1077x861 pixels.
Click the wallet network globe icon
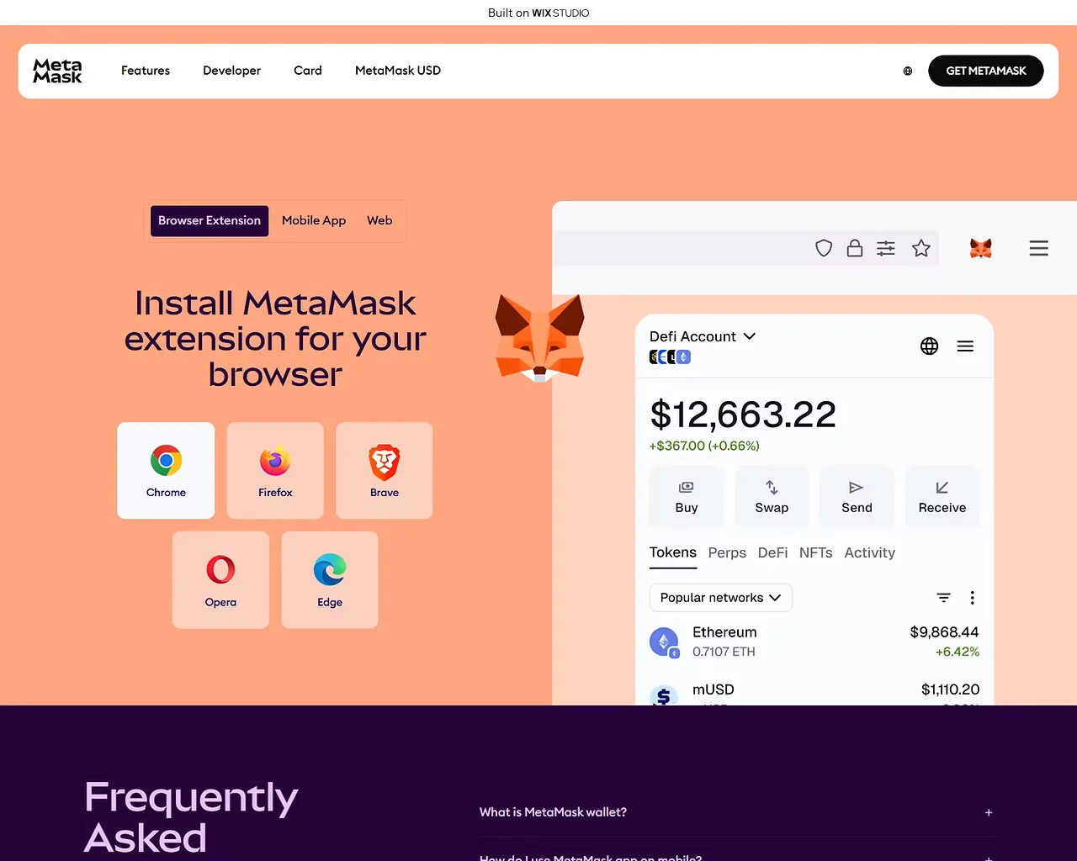tap(929, 346)
